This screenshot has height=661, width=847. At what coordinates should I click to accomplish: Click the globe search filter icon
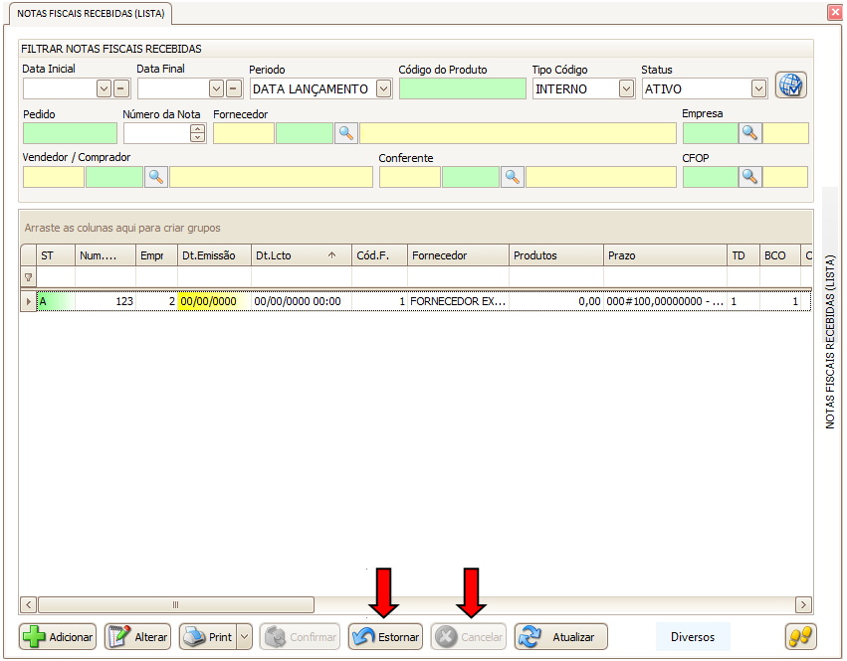790,85
